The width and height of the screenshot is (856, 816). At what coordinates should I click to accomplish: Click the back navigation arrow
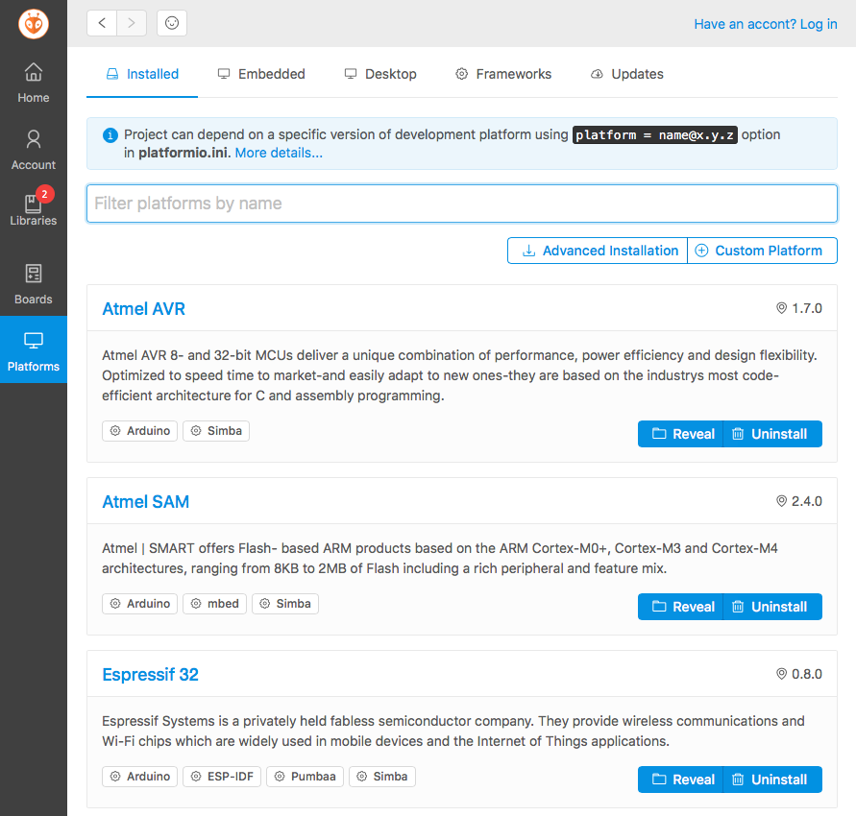102,23
